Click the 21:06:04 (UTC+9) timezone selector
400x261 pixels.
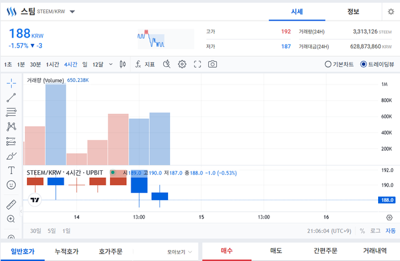tap(329, 231)
